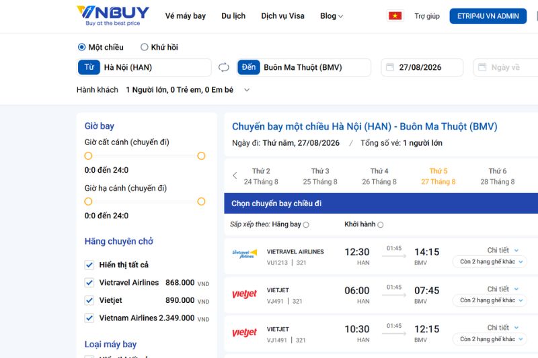Open the Hành khách passenger dropdown arrow

pos(247,90)
